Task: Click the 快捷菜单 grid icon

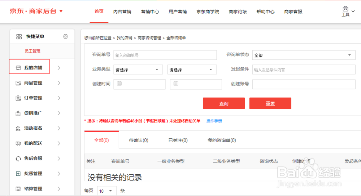Action: pyautogui.click(x=19, y=36)
